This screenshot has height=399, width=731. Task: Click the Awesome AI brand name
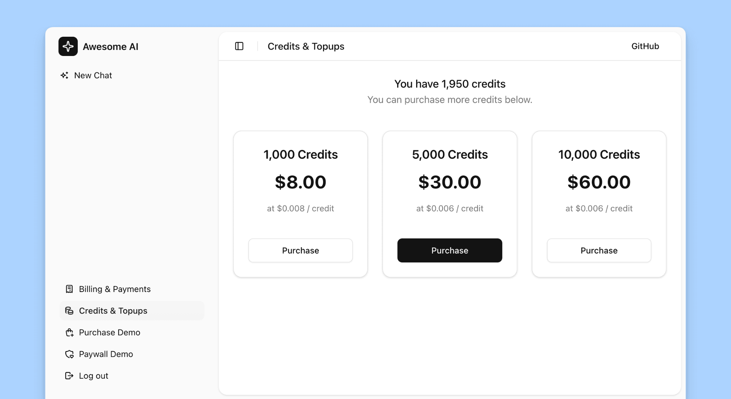tap(110, 46)
